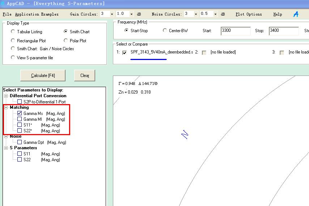Image resolution: width=309 pixels, height=206 pixels.
Task: Click the Γ = 0.948 readout
Action: pyautogui.click(x=138, y=83)
